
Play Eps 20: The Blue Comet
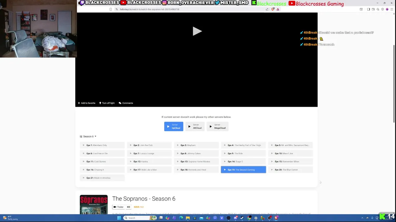tap(290, 170)
